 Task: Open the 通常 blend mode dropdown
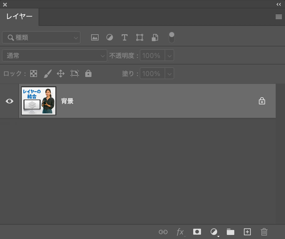pyautogui.click(x=54, y=55)
